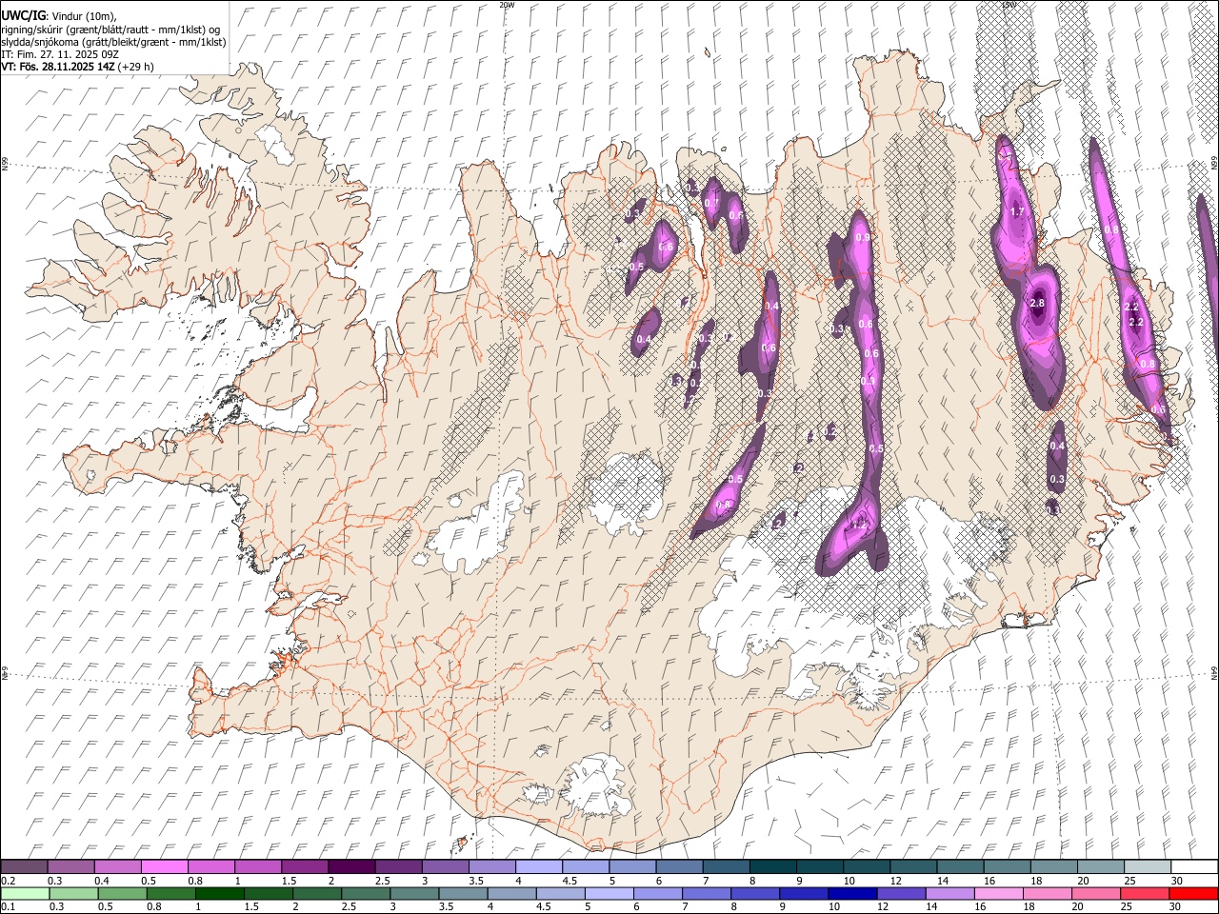Select the 4.5 mm pale lilac-blue rain swatch

tap(560, 893)
